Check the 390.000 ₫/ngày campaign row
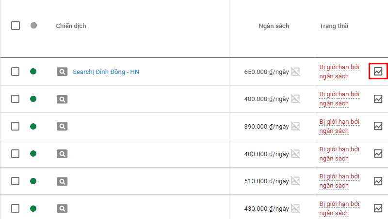 pyautogui.click(x=16, y=126)
